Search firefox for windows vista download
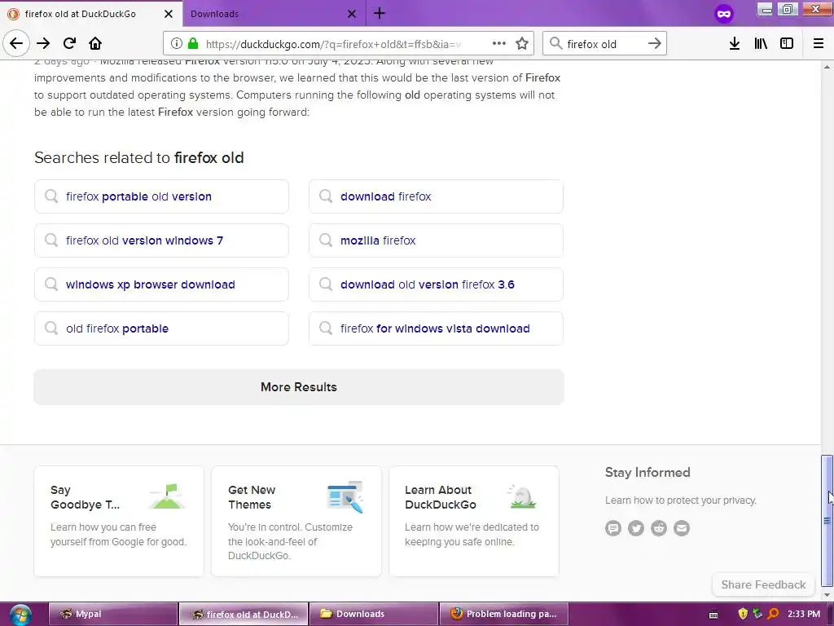 coord(436,328)
